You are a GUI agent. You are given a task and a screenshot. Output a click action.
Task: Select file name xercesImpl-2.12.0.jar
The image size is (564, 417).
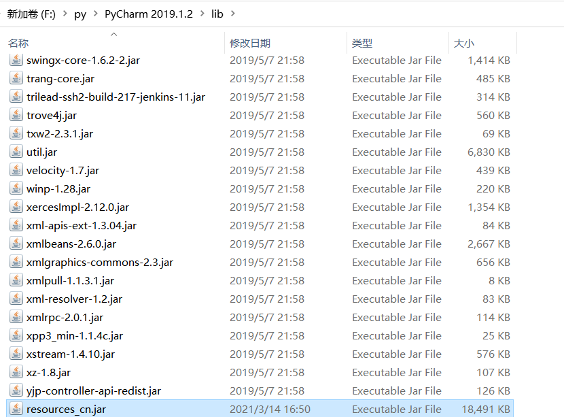77,207
